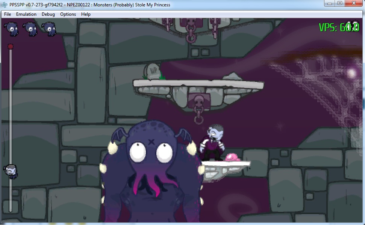
Task: Click the PPSSPP app icon in title bar
Action: 5,5
